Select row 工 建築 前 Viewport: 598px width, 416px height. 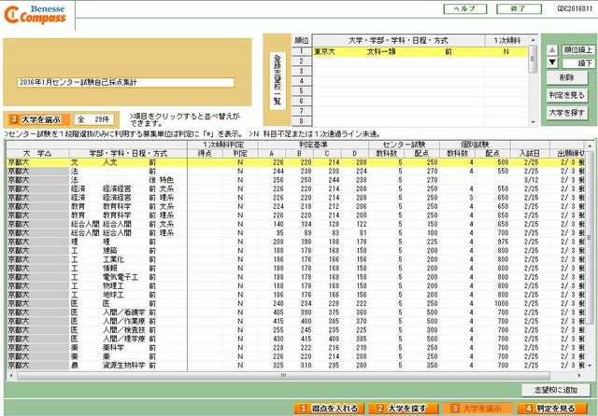(x=295, y=250)
